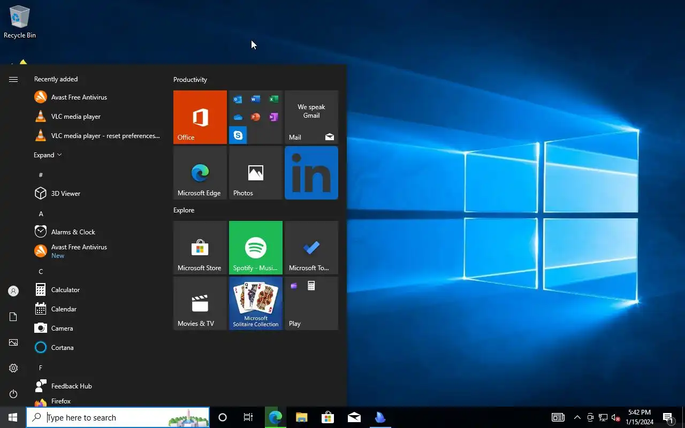
Task: Launch Word from the Office apps tile
Action: tap(255, 99)
